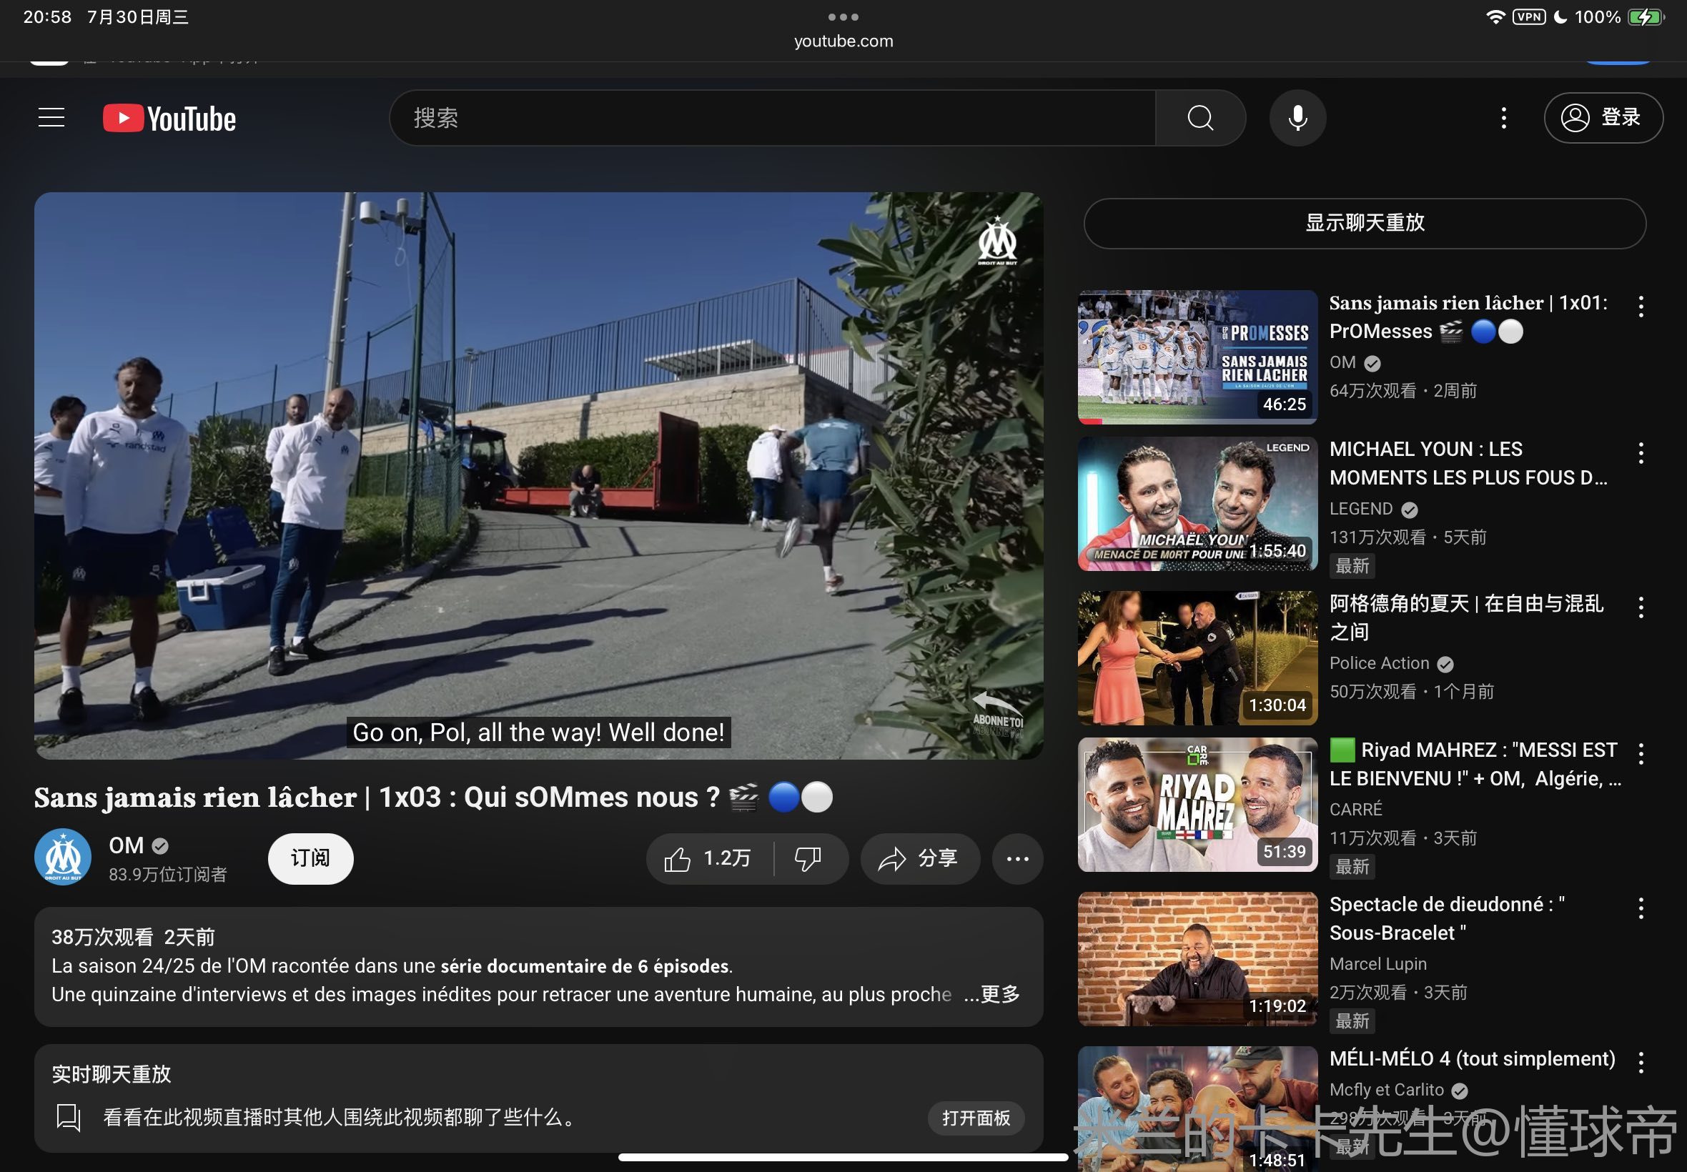Image resolution: width=1687 pixels, height=1172 pixels.
Task: Click the search magnifier button
Action: pyautogui.click(x=1200, y=117)
